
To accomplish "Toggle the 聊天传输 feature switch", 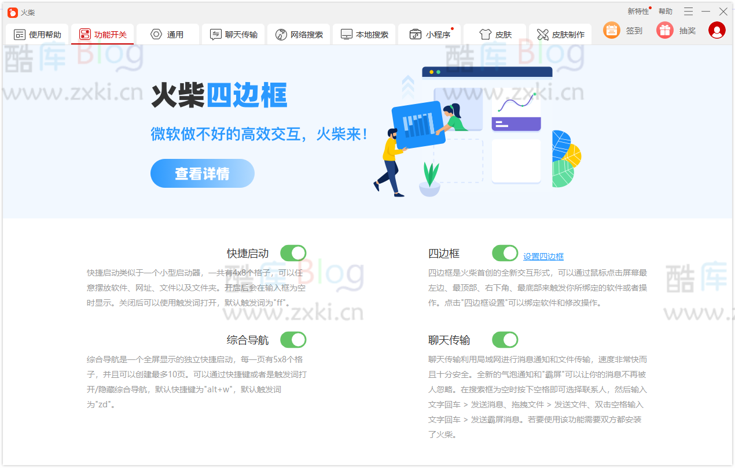I will [505, 340].
